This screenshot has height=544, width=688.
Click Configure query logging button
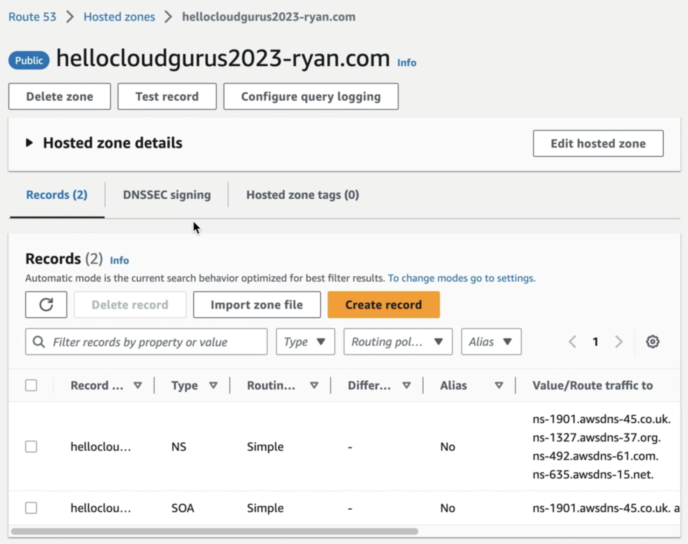pos(311,97)
